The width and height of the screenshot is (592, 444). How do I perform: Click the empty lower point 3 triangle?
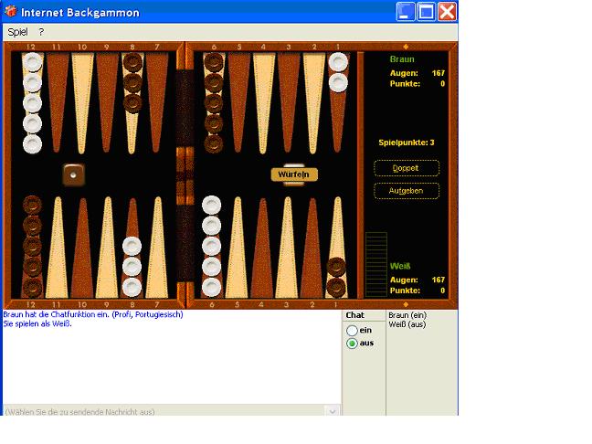(x=287, y=248)
